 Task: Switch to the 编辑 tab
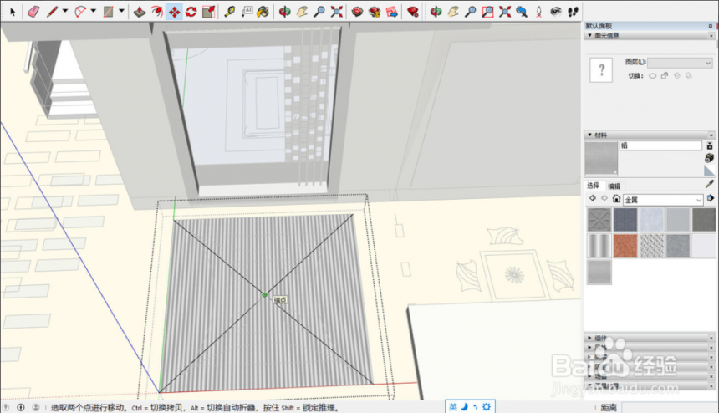coord(614,186)
